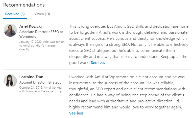Open Ariel Kozicki's profile photo
The height and width of the screenshot is (118, 193).
point(10,30)
